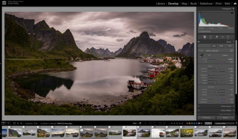The image size is (238, 139).
Task: Click the cloud sync status icon
Action: pos(235,3)
